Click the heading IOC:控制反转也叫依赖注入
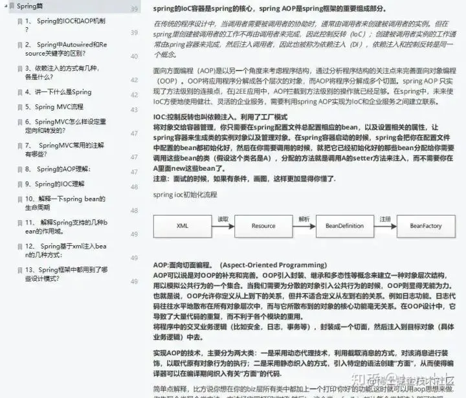Screen dimensions: 466x398 220,117
